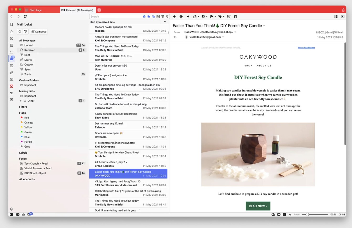Open dropdown next to OAKYWOOD sender address
Viewport: 352px width, 228px height.
235,32
